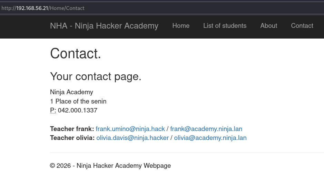Click the bold "Teacher frank:" label
Viewport: 324px width, 173px height.
point(72,129)
